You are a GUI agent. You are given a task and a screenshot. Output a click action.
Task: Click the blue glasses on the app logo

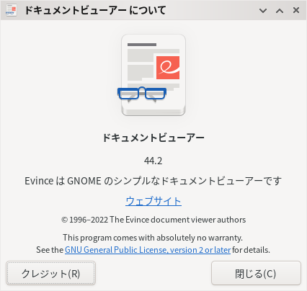click(142, 93)
